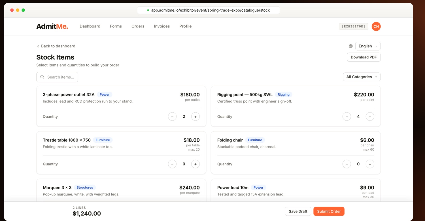
Task: Click the Folding chair item title
Action: click(230, 140)
